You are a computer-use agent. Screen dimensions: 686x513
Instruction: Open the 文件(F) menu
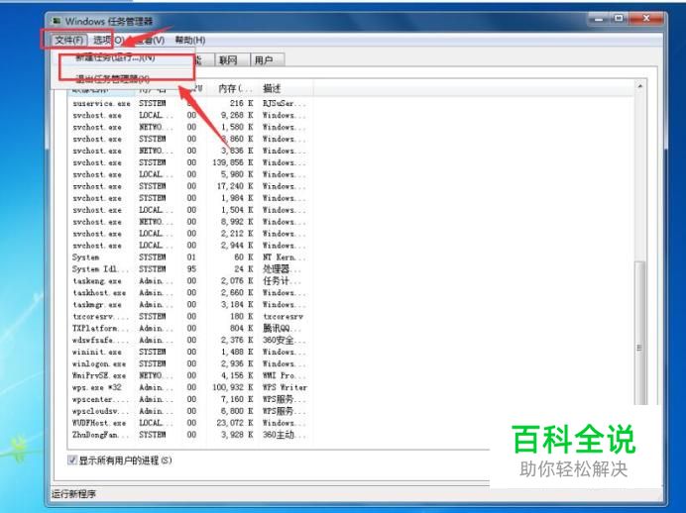coord(68,41)
